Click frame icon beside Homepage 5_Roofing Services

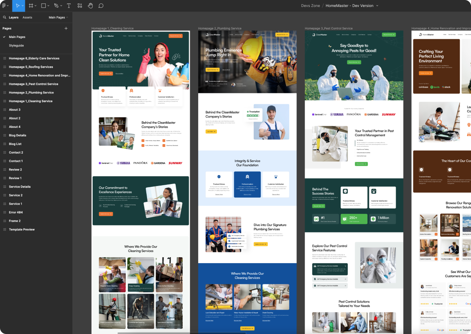click(5, 67)
